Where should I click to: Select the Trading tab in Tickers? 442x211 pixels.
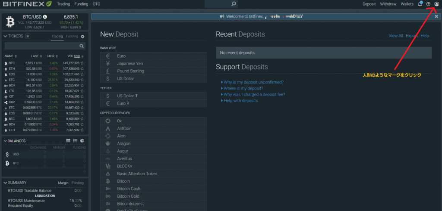(57, 36)
